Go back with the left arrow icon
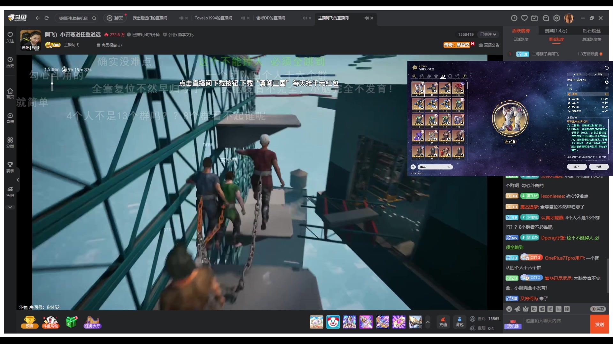The width and height of the screenshot is (613, 344). point(37,18)
